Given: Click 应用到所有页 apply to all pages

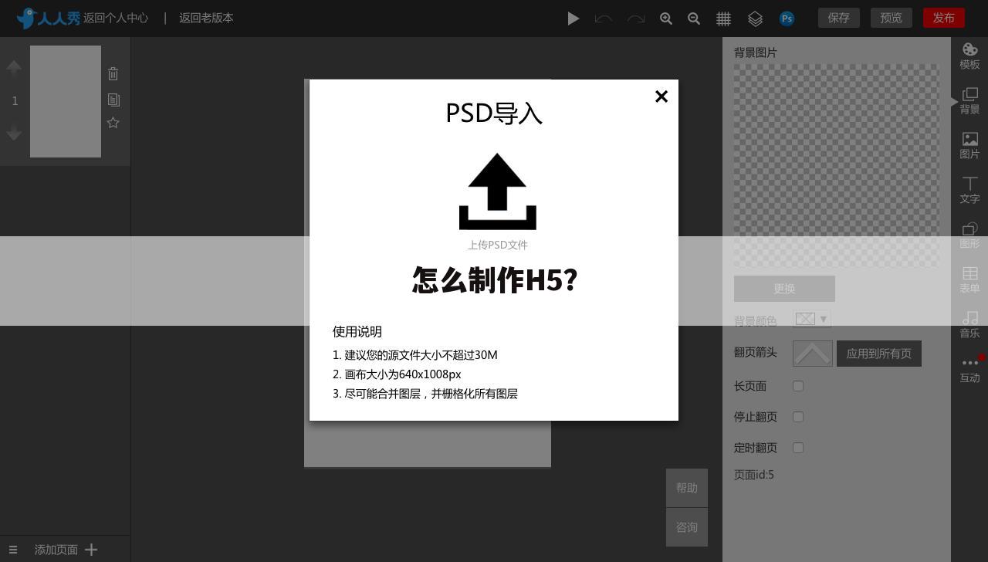Looking at the screenshot, I should click(878, 353).
